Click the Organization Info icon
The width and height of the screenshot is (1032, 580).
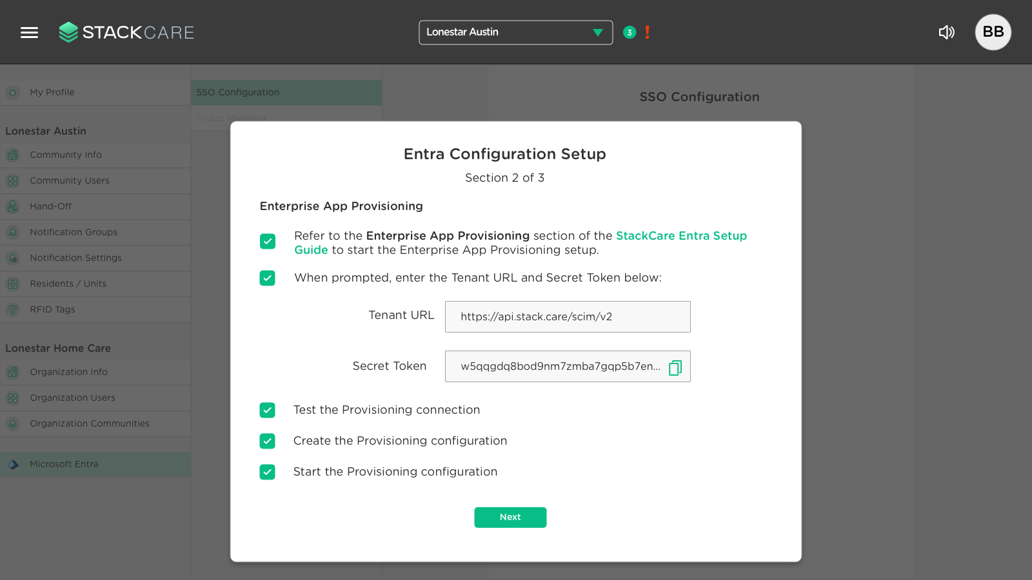13,372
